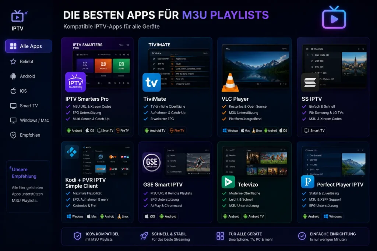Viewport: 377px width, 251px height.
Task: Click the IPTV Smarters Pro screenshot preview
Action: tap(102, 68)
